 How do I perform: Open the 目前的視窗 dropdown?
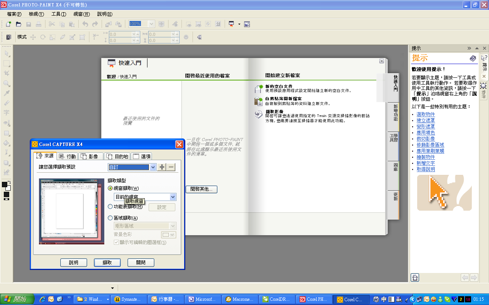pyautogui.click(x=173, y=197)
